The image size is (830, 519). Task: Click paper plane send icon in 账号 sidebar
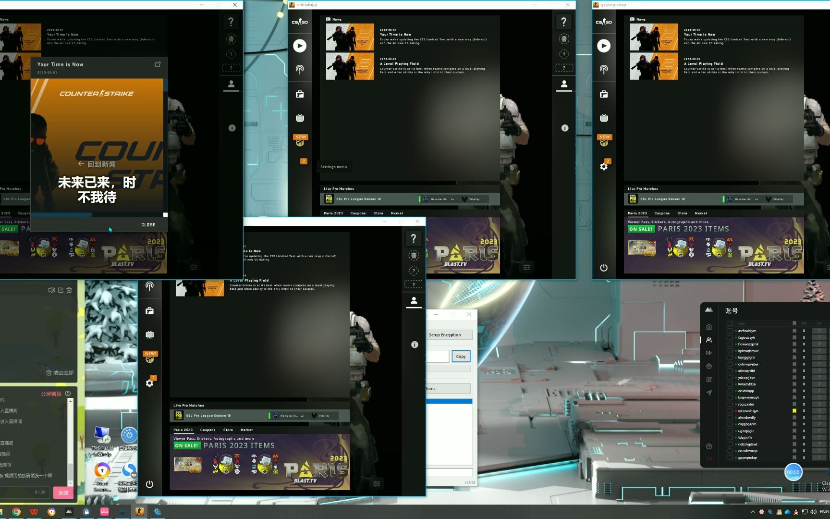[x=709, y=393]
